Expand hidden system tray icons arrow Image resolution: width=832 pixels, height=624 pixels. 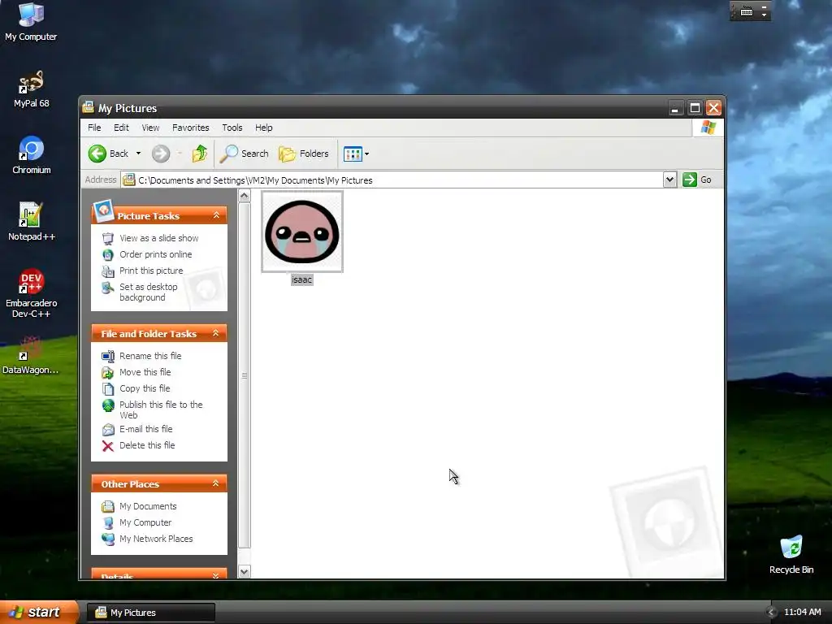pos(772,613)
